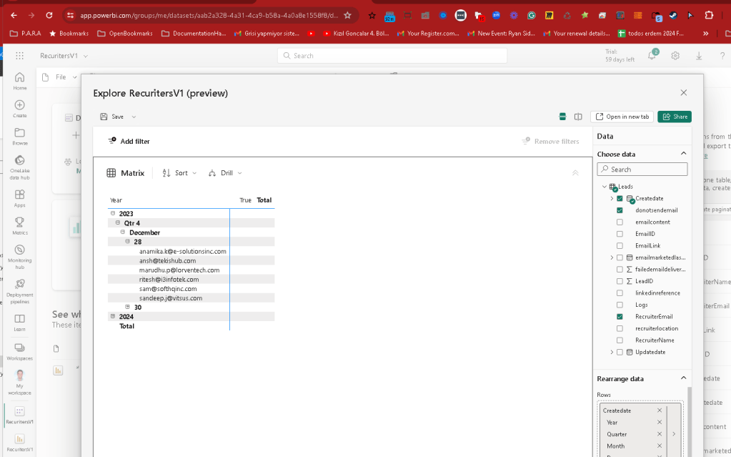
Task: Uncheck the Createdate field checkbox
Action: (x=620, y=198)
